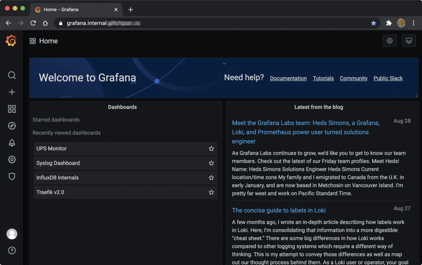The height and width of the screenshot is (265, 422).
Task: Open the InfluxDB Internals dashboard
Action: [x=58, y=178]
